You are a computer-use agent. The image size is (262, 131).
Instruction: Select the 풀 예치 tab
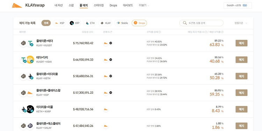(x=84, y=5)
